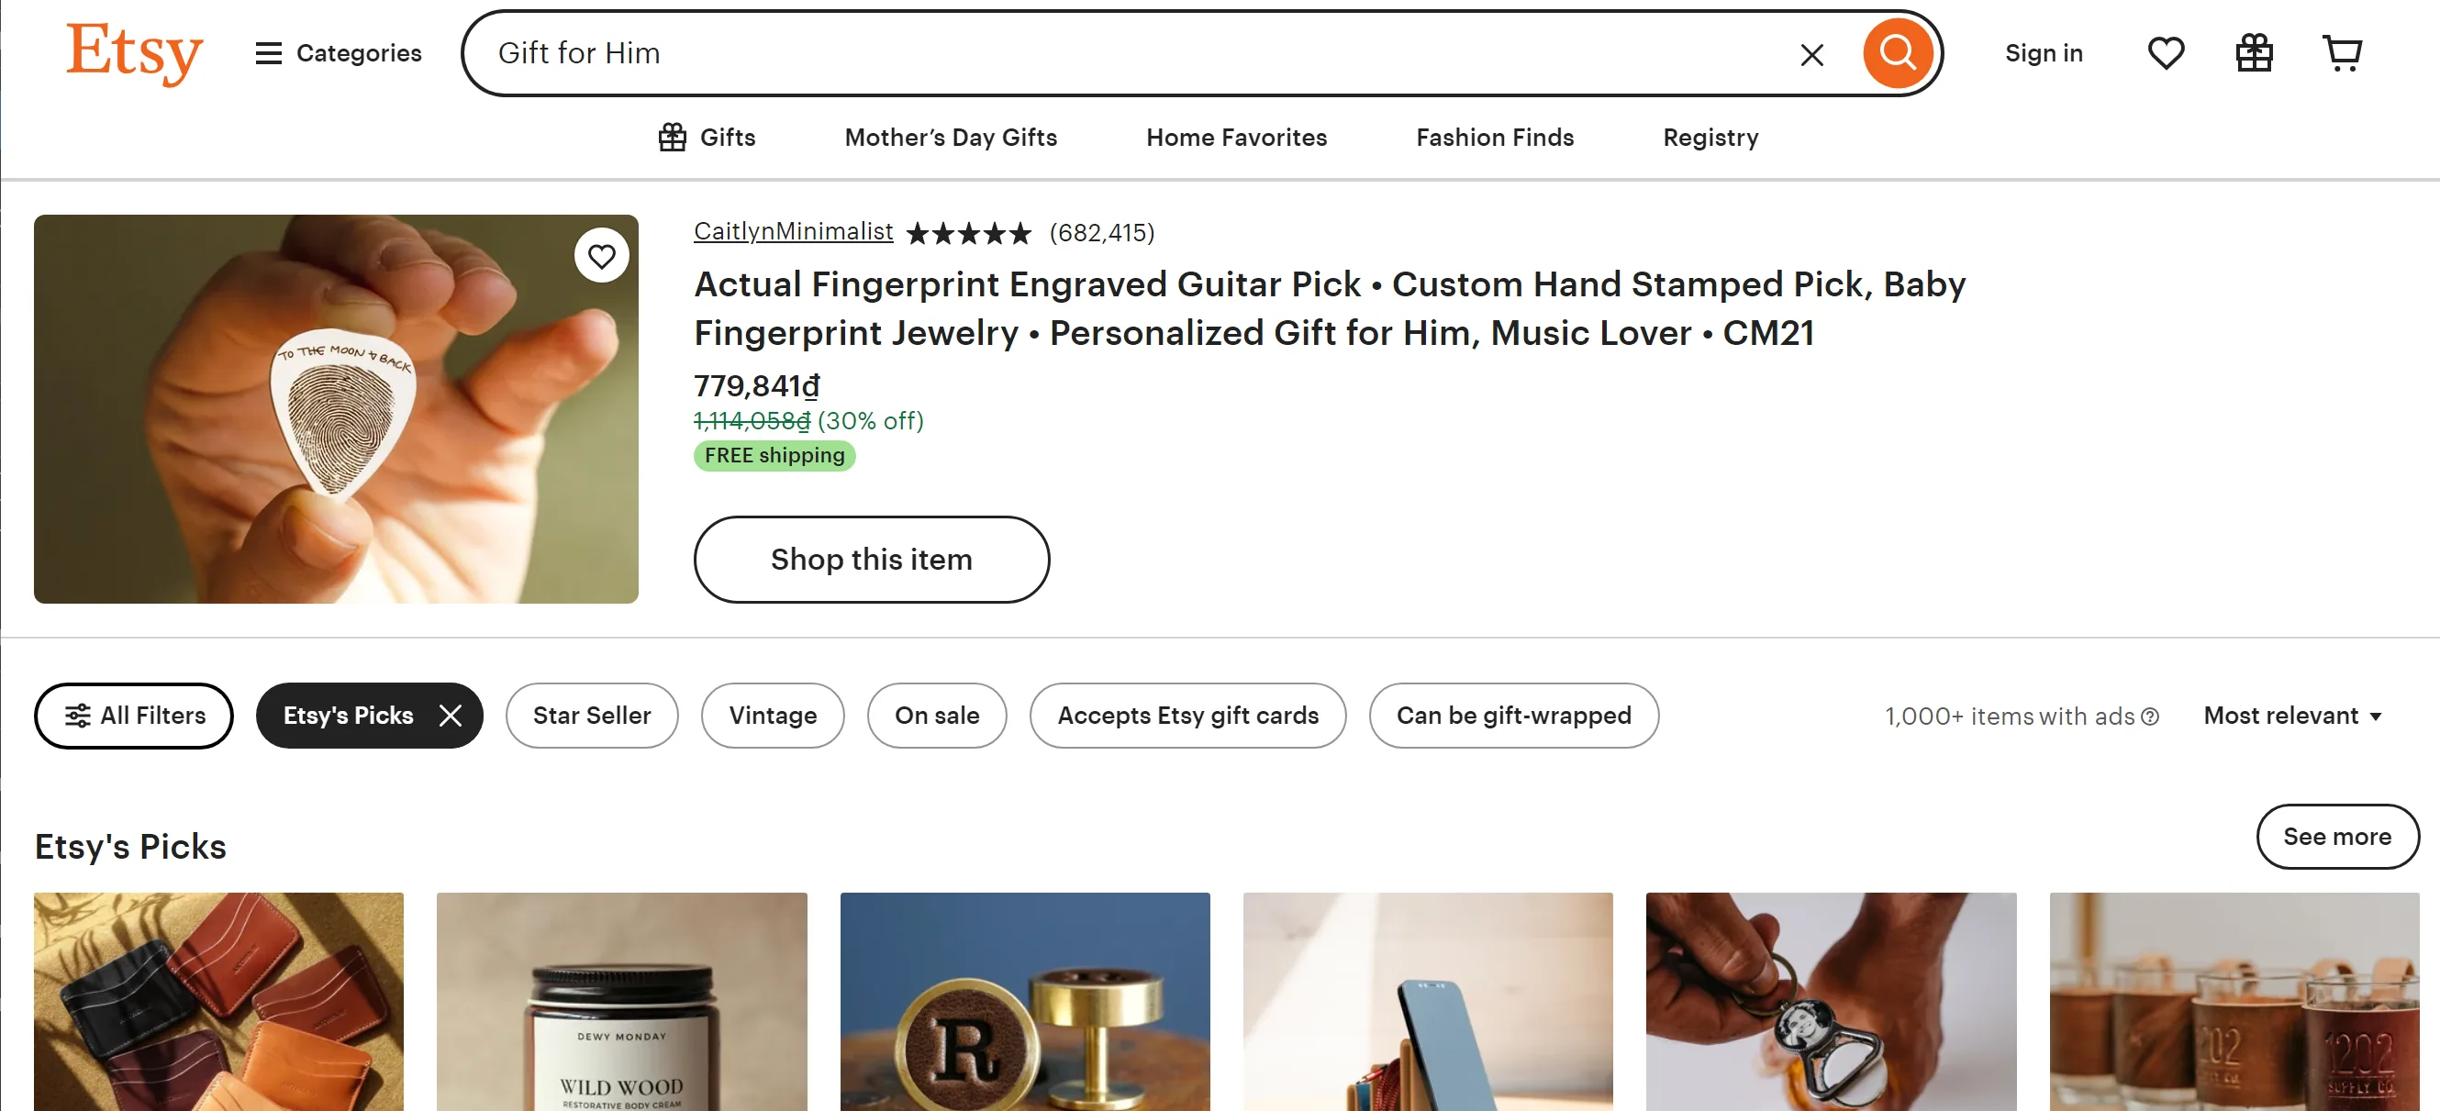Click the Shop this item button
Viewport: 2440px width, 1111px height.
[871, 560]
